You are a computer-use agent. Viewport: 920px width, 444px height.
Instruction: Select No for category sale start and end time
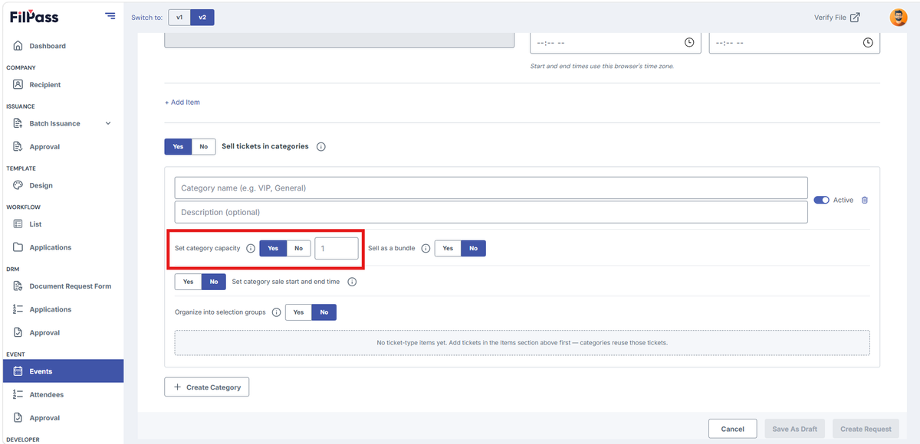pyautogui.click(x=213, y=282)
